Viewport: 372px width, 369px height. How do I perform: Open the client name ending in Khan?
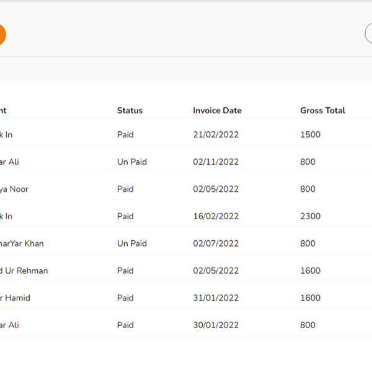(22, 243)
